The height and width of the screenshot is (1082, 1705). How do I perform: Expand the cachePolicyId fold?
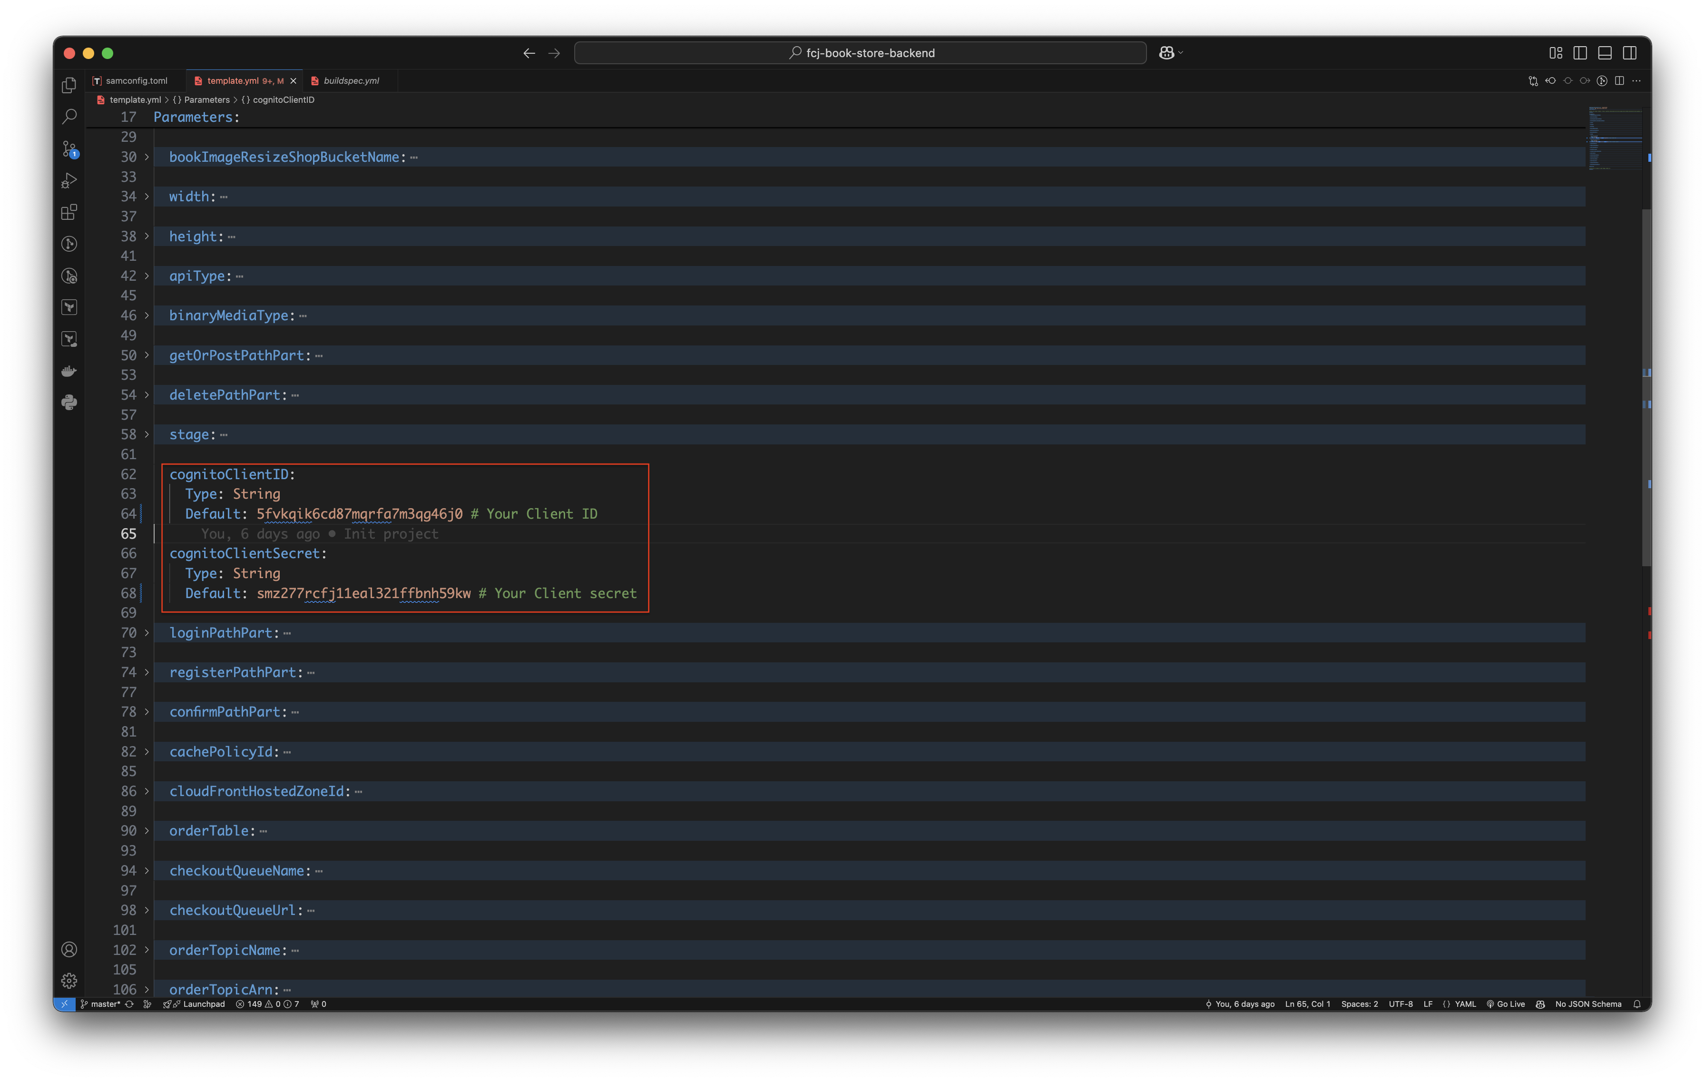tap(147, 751)
